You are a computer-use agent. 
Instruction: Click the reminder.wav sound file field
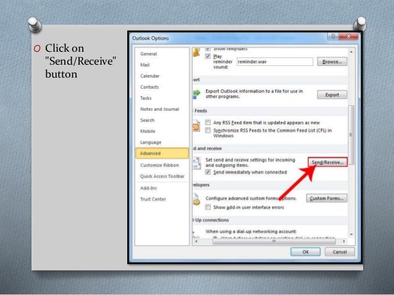pos(275,62)
